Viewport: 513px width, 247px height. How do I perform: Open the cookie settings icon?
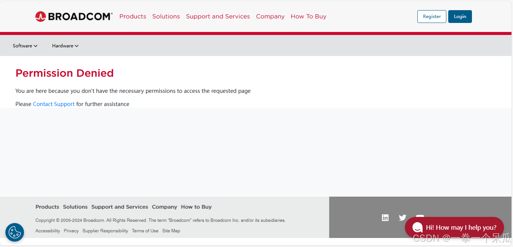point(15,232)
